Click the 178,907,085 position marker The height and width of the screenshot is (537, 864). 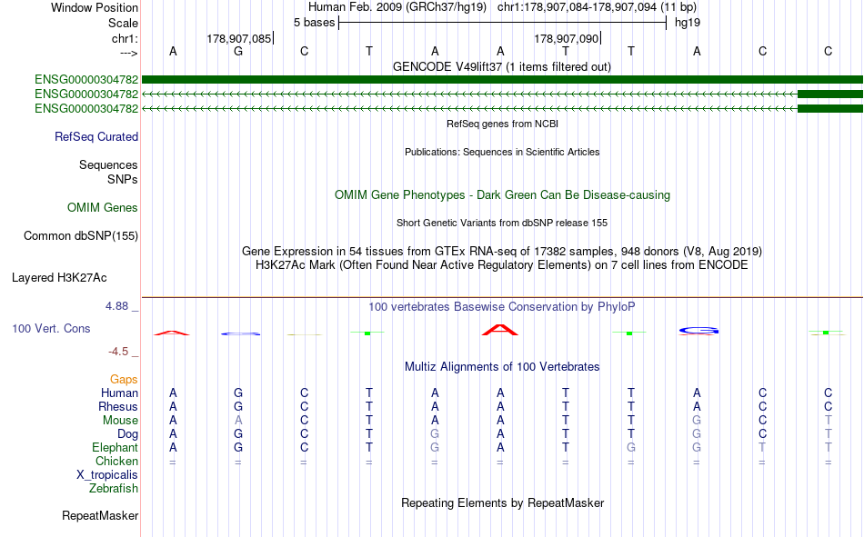(239, 38)
